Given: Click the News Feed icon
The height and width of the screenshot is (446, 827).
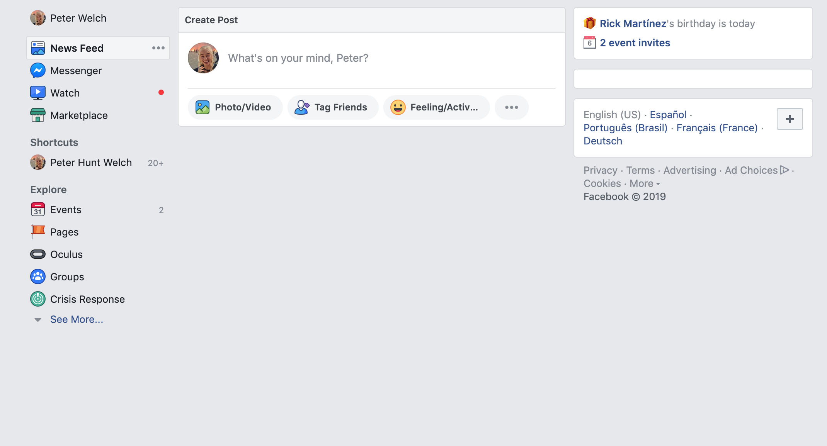Looking at the screenshot, I should point(38,48).
